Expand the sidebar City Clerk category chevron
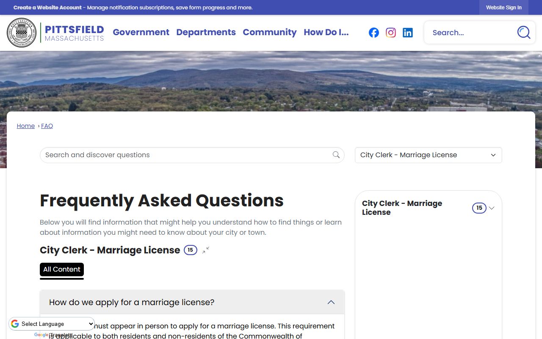The image size is (542, 339). [492, 208]
